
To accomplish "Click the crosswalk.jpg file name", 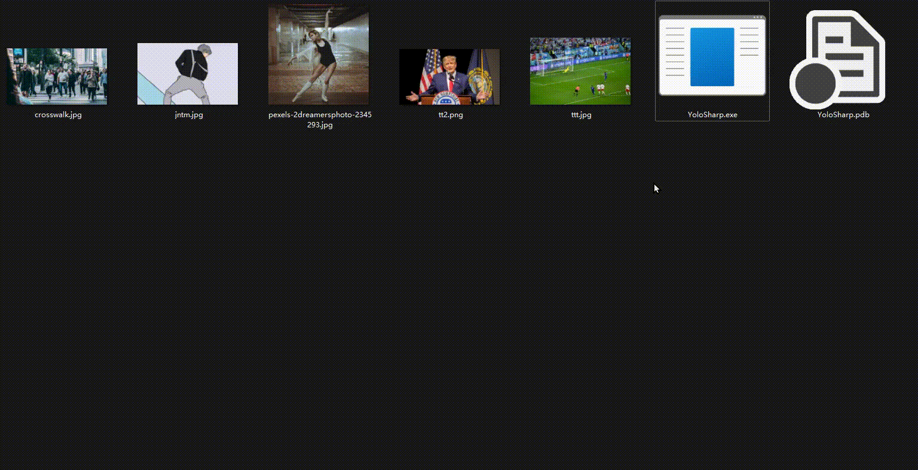I will point(58,115).
